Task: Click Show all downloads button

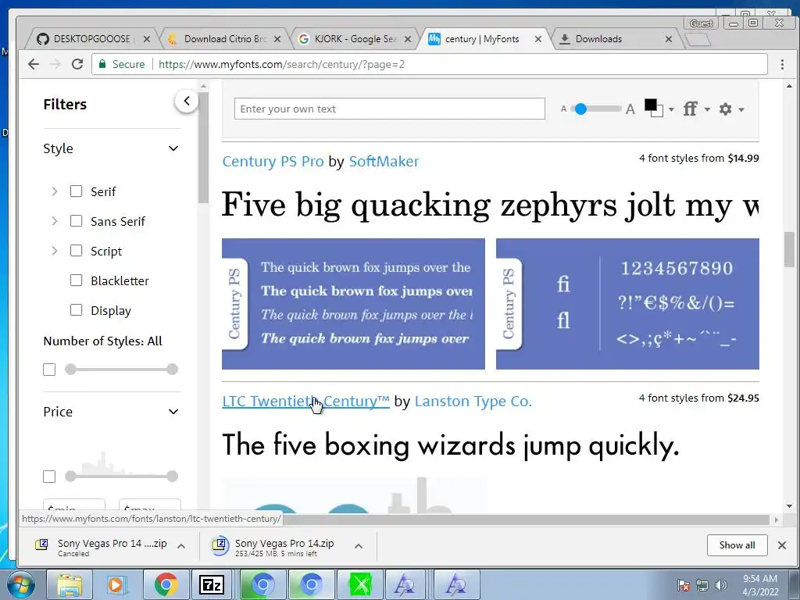Action: (x=737, y=545)
